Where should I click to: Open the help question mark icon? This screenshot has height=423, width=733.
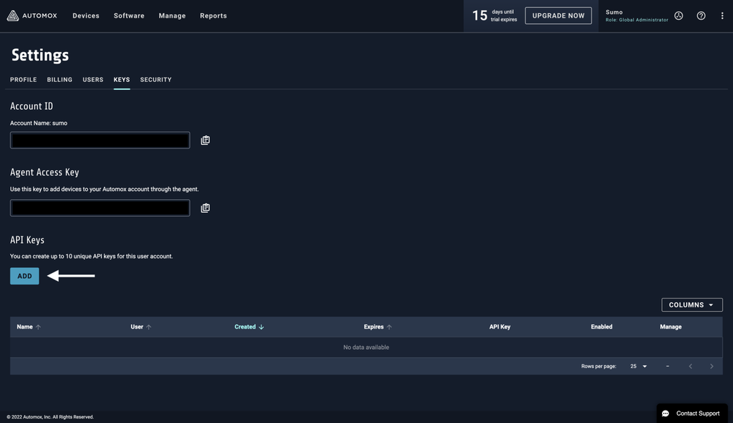point(701,15)
